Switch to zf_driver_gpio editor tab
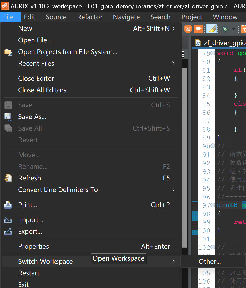The height and width of the screenshot is (288, 246). tap(220, 43)
